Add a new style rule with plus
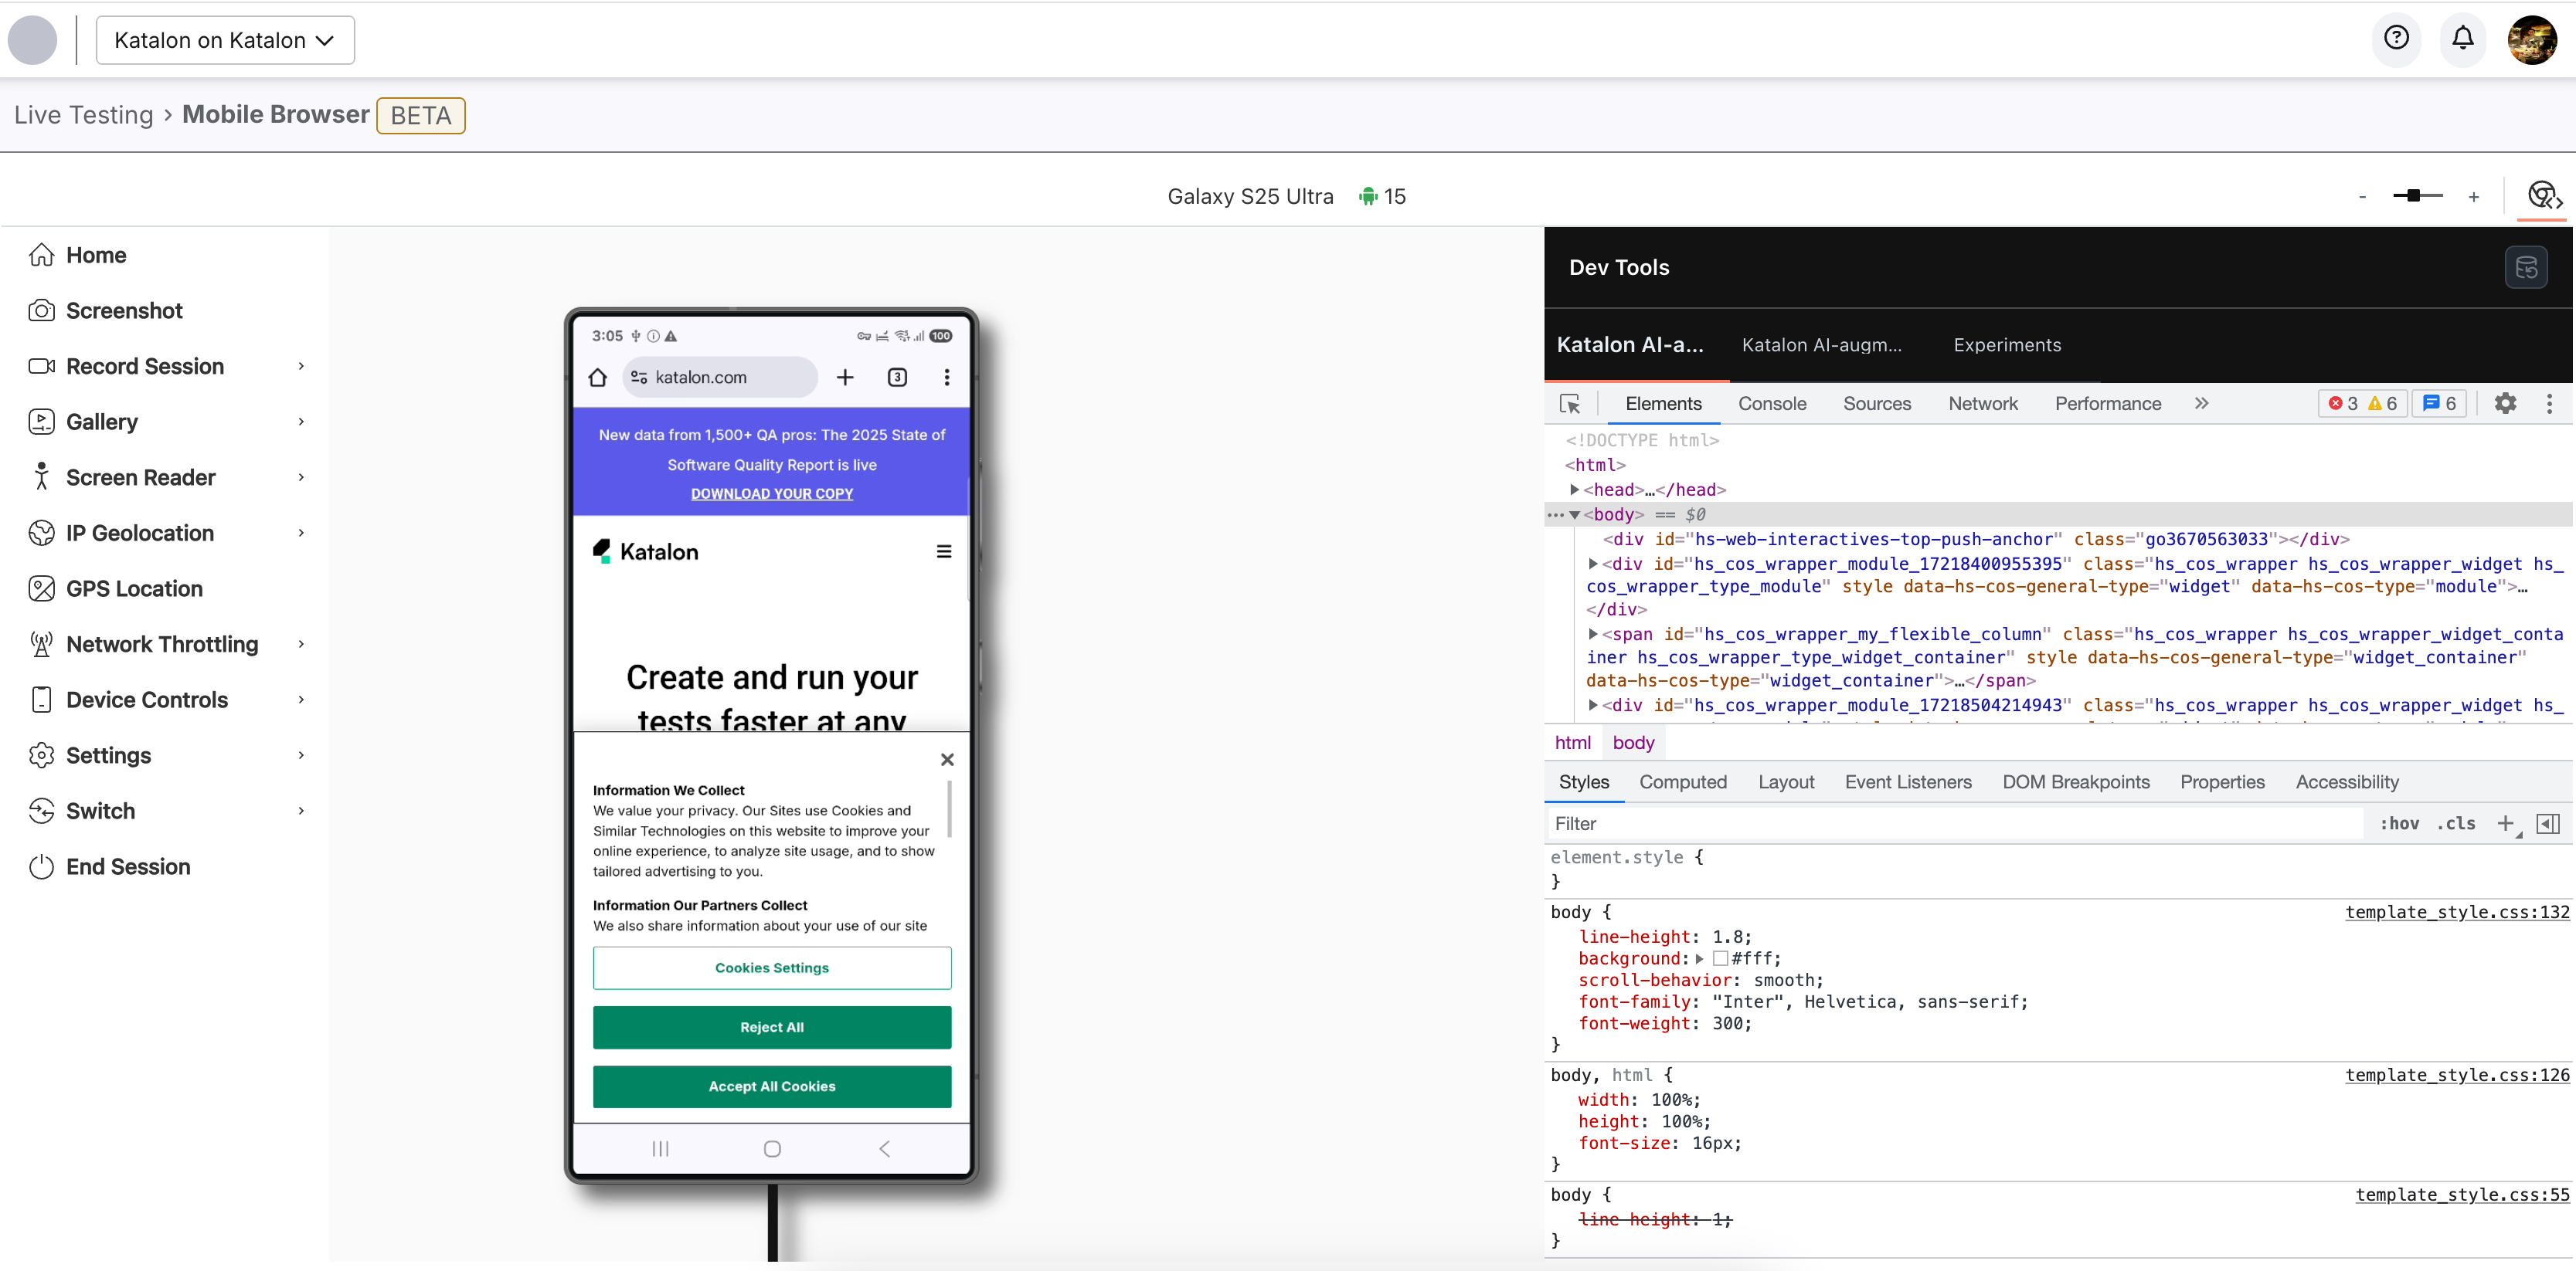 (x=2505, y=823)
